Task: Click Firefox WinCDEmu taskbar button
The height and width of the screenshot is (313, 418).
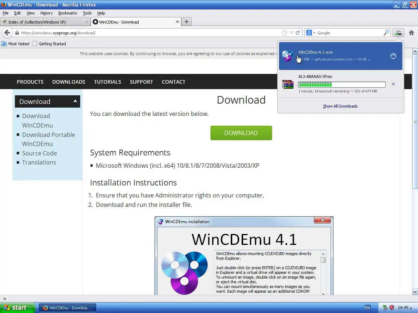Action: click(x=67, y=308)
